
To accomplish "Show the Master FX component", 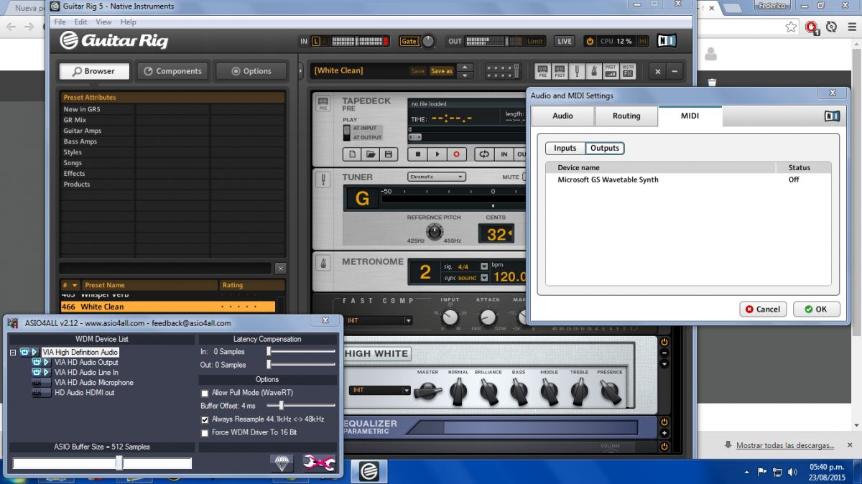I will 628,71.
